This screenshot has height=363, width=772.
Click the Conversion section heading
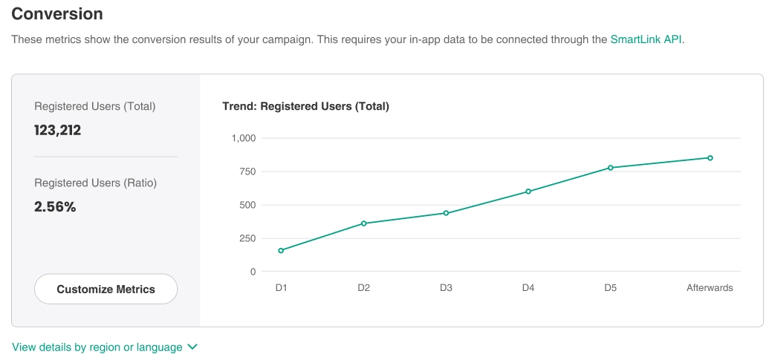tap(57, 14)
